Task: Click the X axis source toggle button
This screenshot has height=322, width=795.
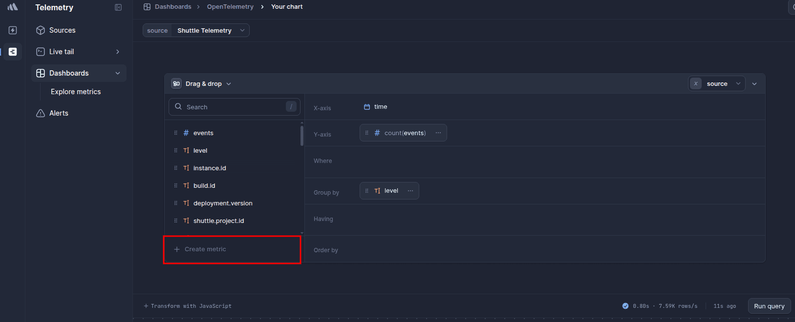Action: click(696, 84)
